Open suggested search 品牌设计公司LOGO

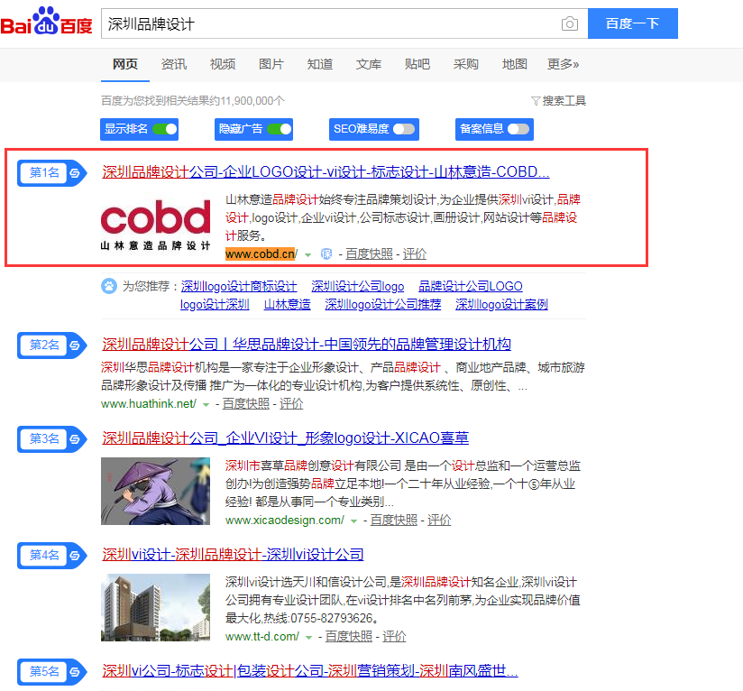point(471,286)
